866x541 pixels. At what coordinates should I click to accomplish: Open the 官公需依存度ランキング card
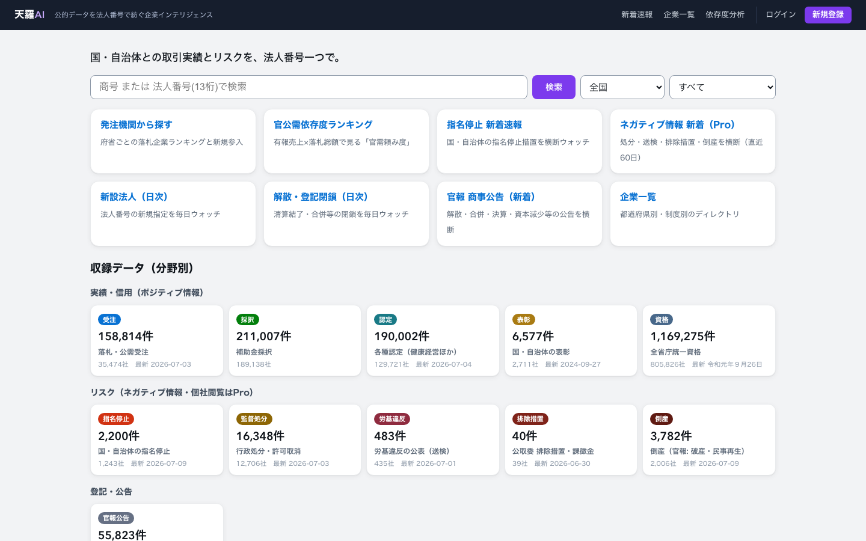click(346, 141)
